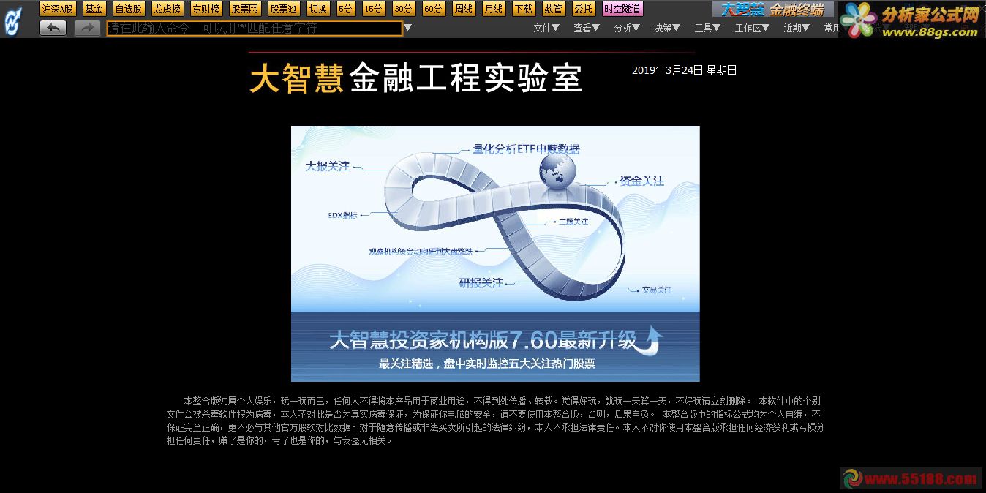Click the forward arrow navigation button
The image size is (986, 493).
tap(87, 28)
